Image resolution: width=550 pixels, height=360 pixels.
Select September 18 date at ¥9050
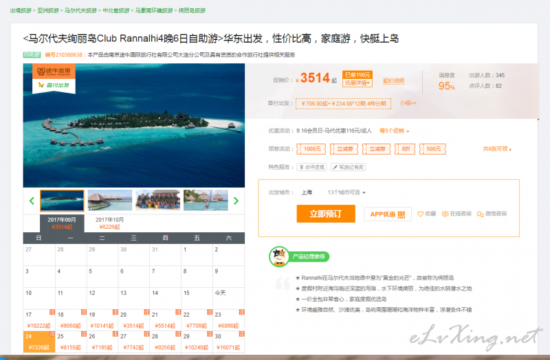click(x=71, y=319)
